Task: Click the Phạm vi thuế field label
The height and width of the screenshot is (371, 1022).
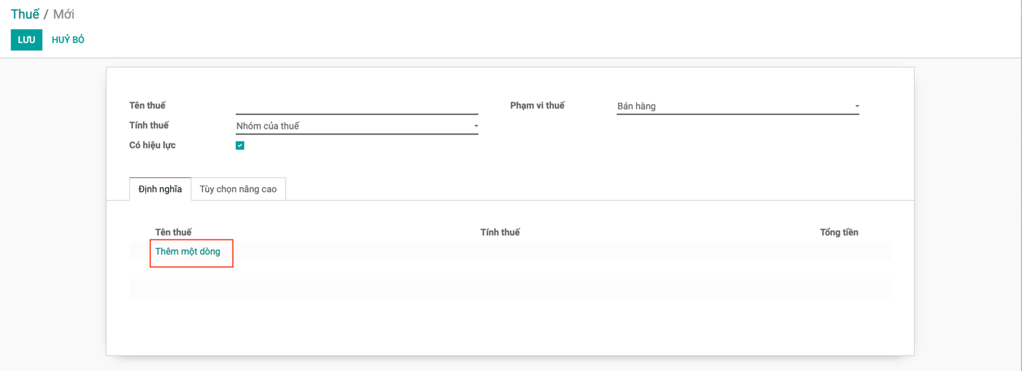Action: click(537, 106)
